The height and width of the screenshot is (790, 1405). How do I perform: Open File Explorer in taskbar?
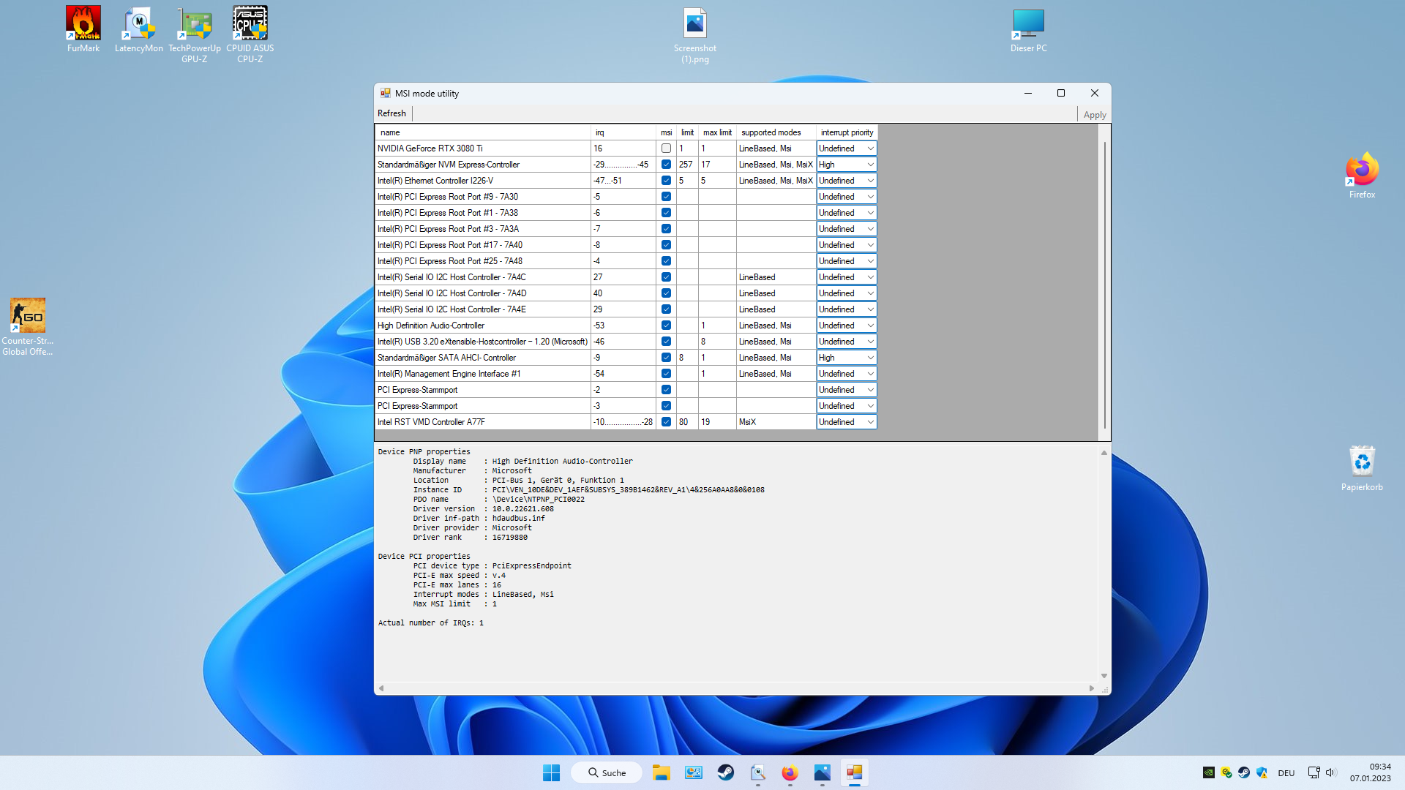[661, 772]
